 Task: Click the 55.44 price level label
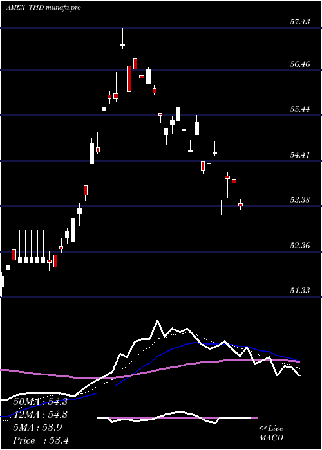(x=300, y=109)
